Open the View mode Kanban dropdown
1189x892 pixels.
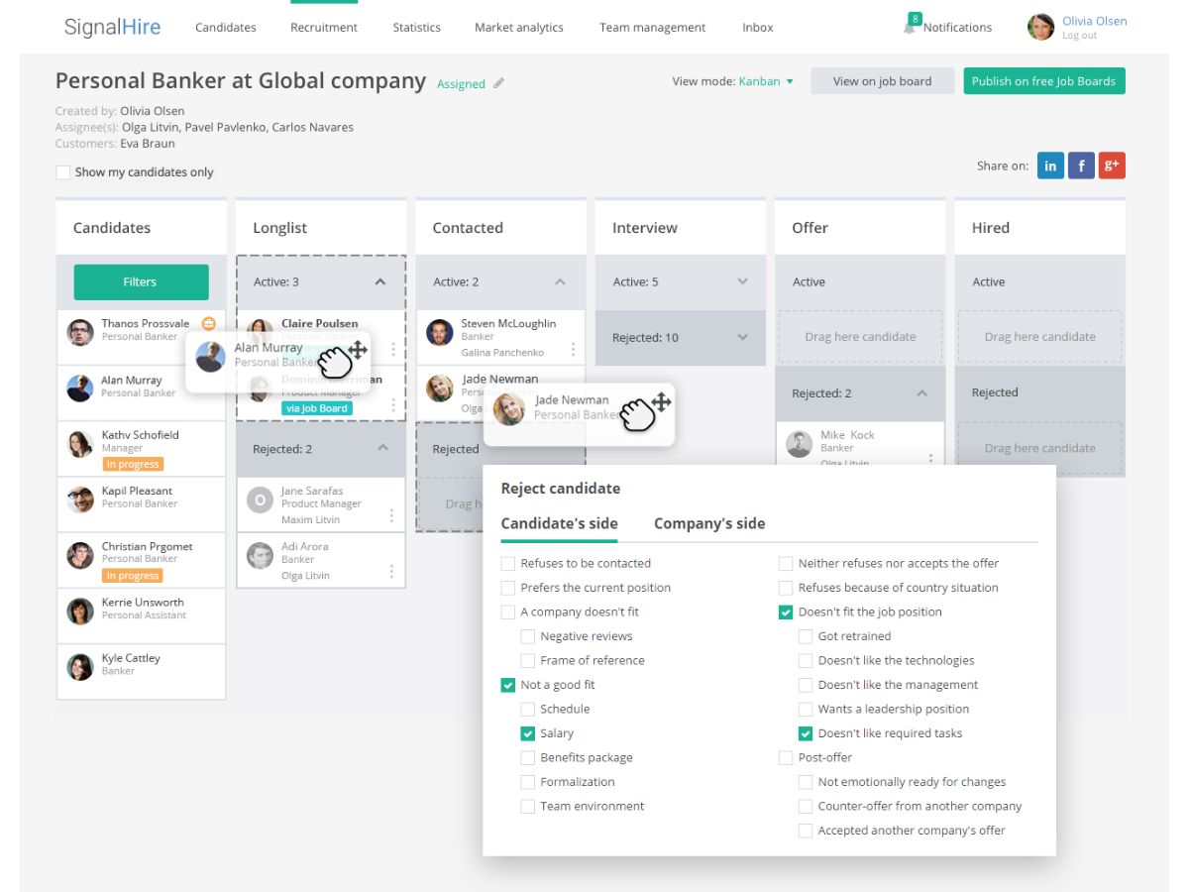pos(767,81)
